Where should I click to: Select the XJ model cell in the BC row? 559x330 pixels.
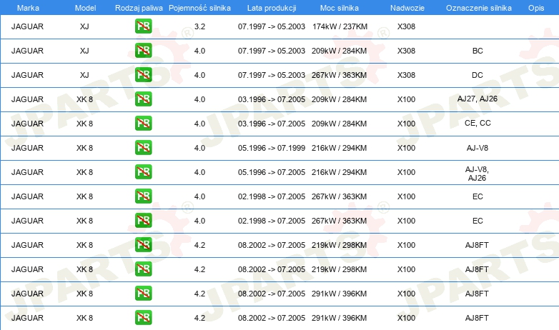tap(84, 51)
